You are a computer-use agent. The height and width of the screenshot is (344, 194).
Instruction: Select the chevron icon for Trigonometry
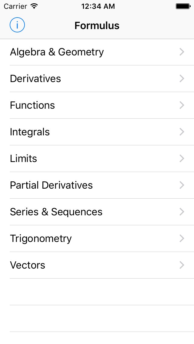pos(182,239)
